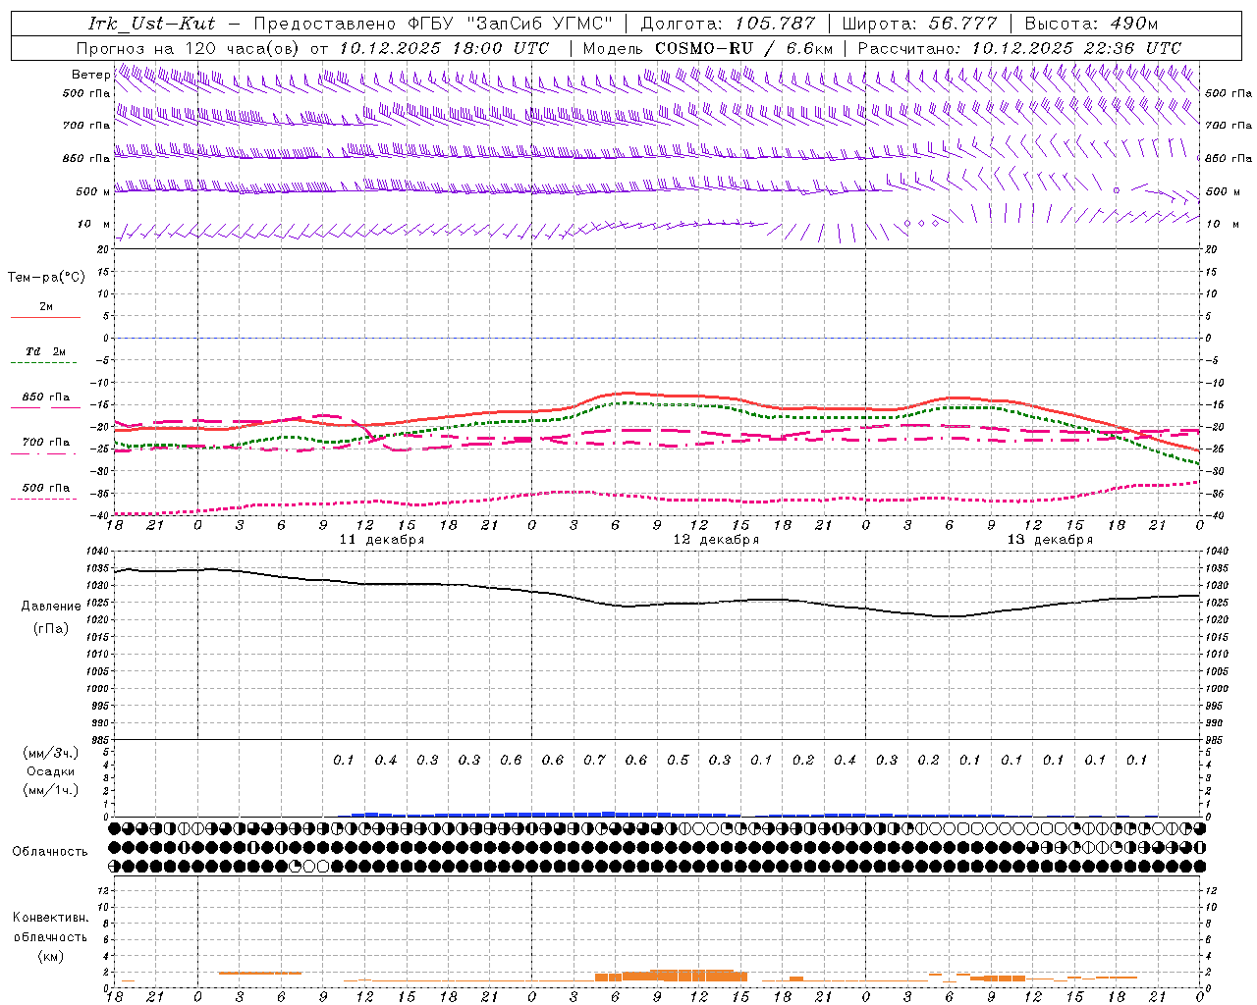Click the Ветер panel label

(90, 75)
